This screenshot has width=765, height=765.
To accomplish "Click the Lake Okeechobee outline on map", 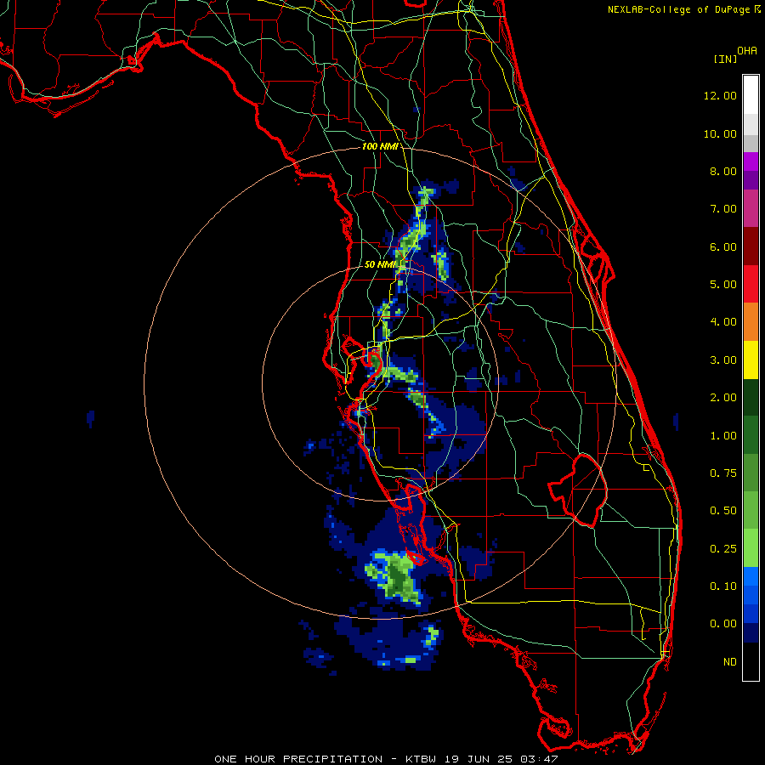I will (578, 490).
